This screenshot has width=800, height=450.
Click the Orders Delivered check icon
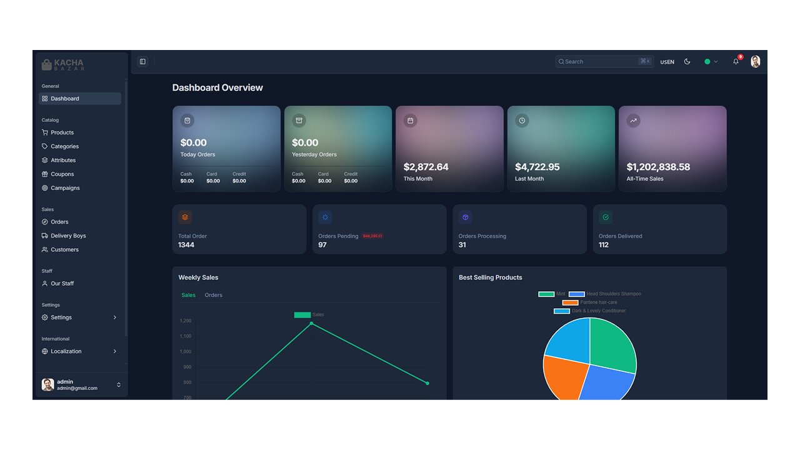606,217
